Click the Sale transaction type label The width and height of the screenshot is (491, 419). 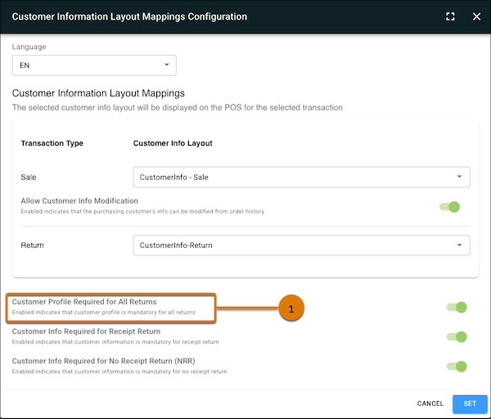click(x=29, y=178)
